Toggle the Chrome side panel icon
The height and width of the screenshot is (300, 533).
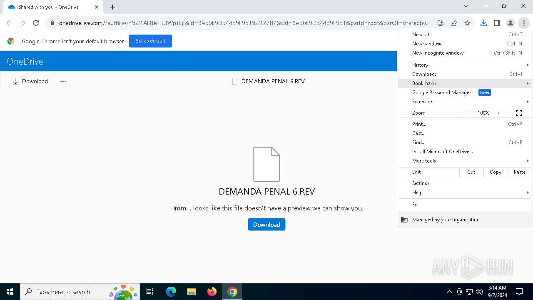tap(497, 23)
